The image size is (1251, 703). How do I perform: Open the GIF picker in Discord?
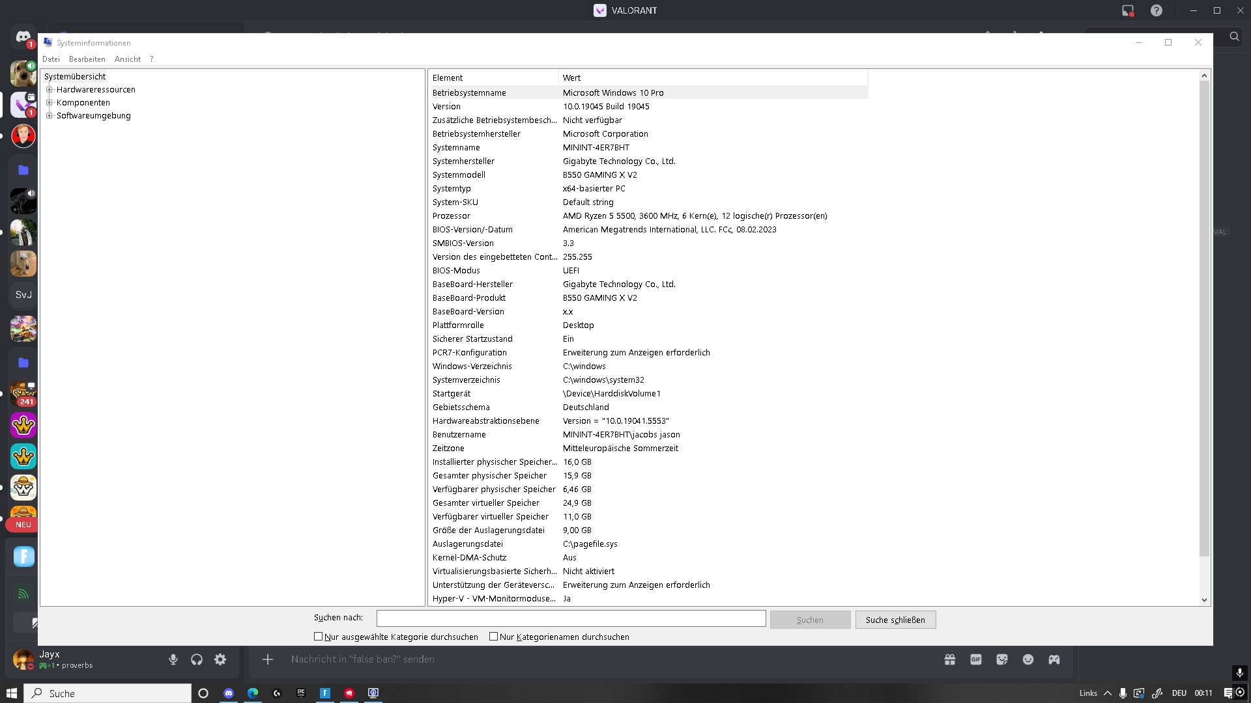(x=976, y=659)
